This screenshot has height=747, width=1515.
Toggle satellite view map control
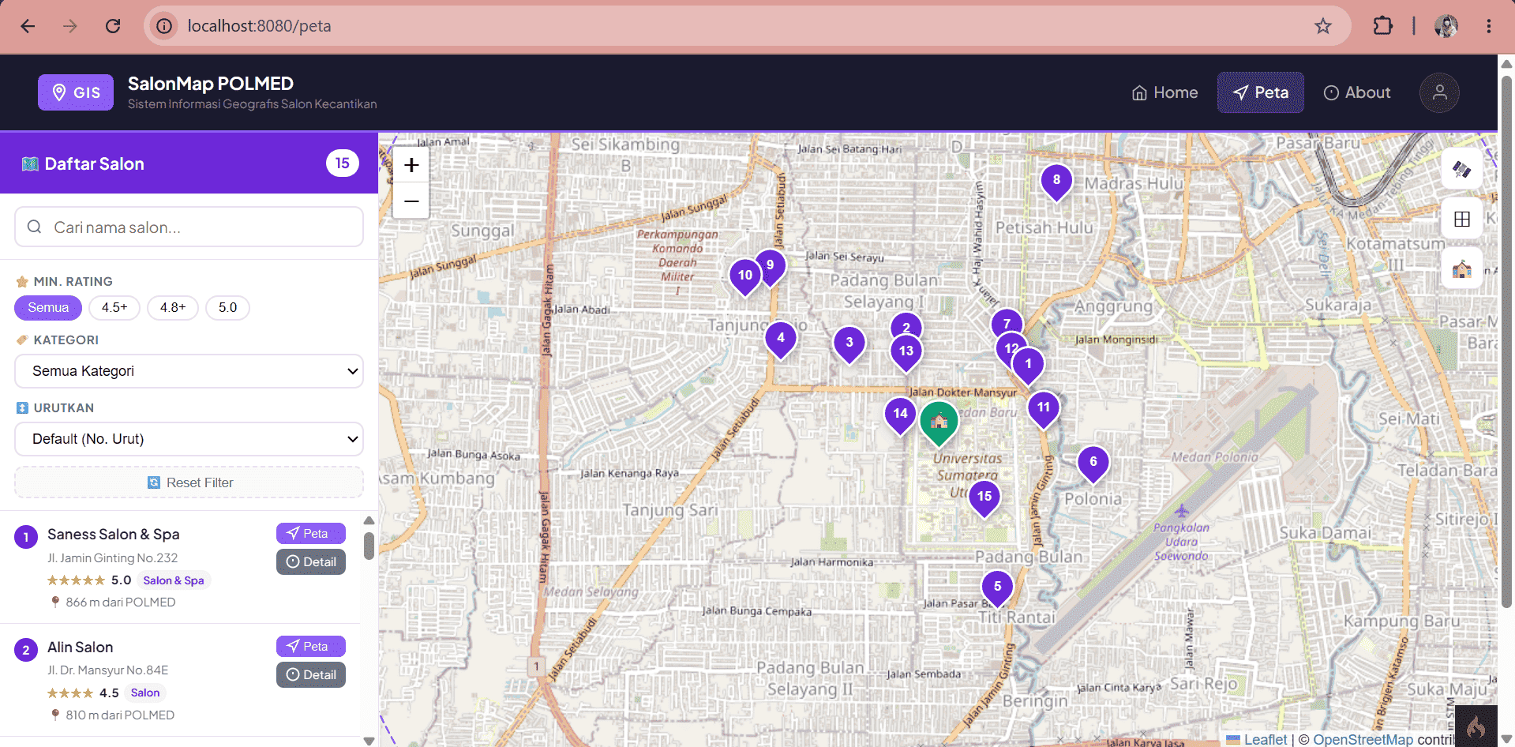point(1461,169)
